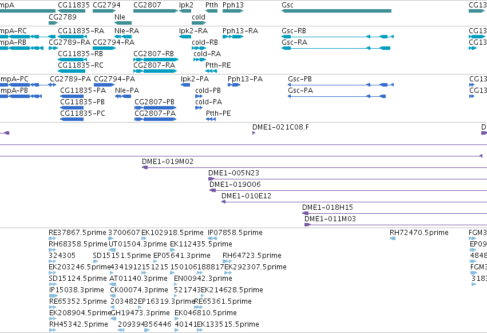487x333 pixels.
Task: Click the cold-PA protein label
Action: pos(209,102)
